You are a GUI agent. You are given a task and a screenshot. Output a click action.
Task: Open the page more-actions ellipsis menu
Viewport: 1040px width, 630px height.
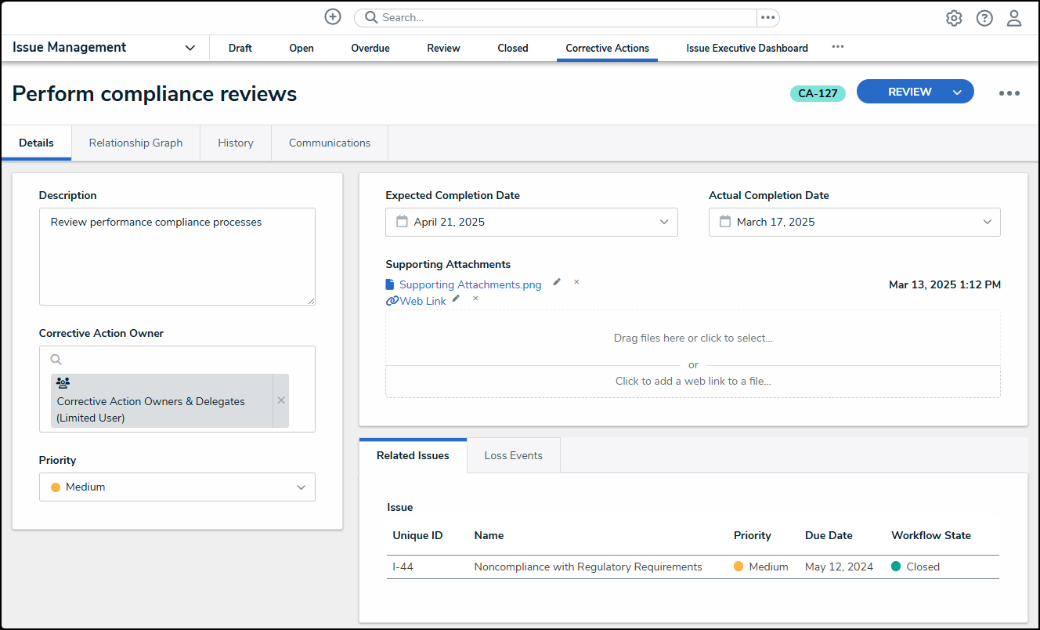(1009, 93)
